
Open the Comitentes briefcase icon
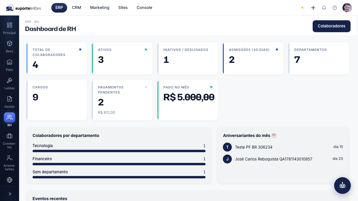pyautogui.click(x=10, y=136)
